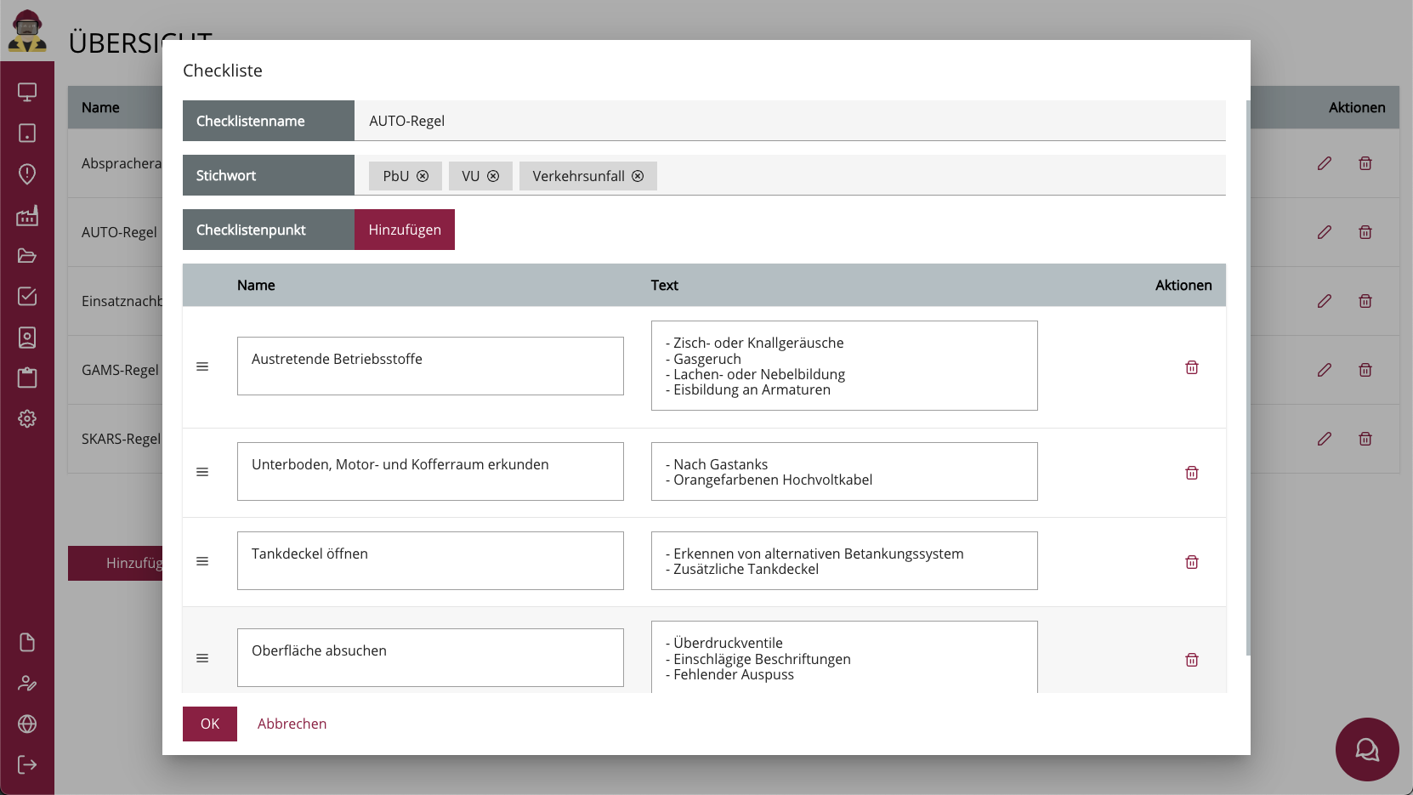The height and width of the screenshot is (795, 1413).
Task: Delete the SKARS-Regel list entry
Action: tap(1365, 439)
